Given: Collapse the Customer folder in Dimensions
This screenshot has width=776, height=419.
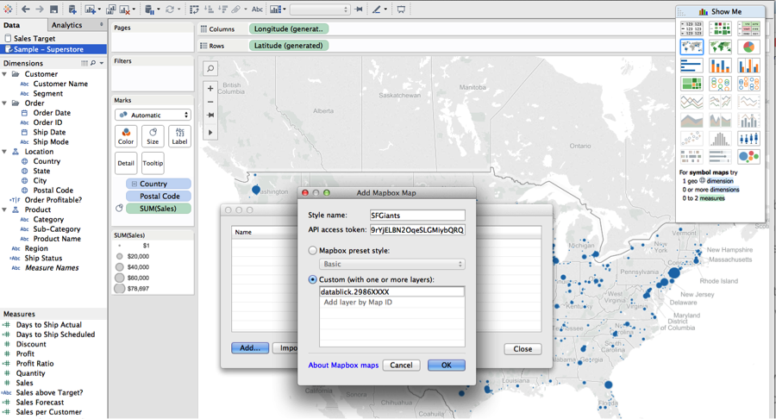Looking at the screenshot, I should (x=4, y=74).
